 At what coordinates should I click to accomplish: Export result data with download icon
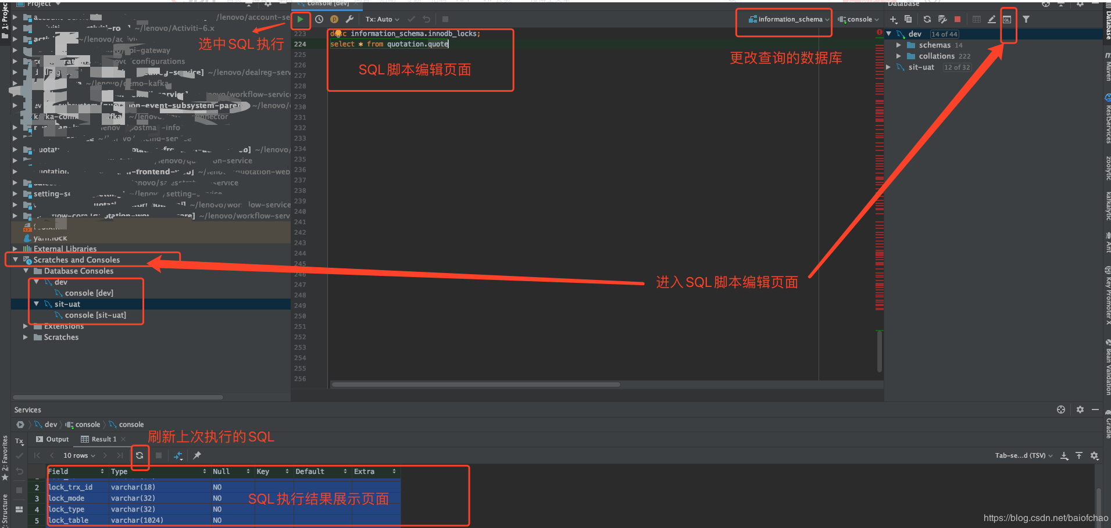(1064, 456)
